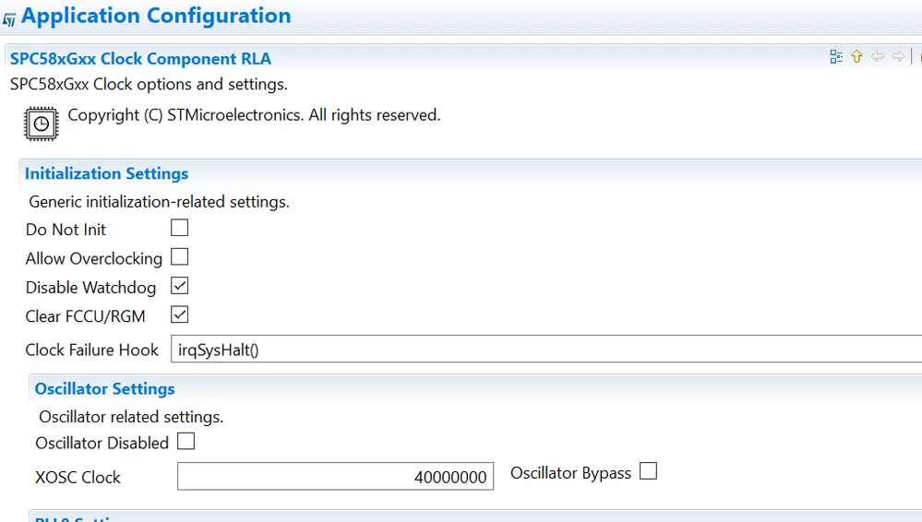Click the Application Configuration title

[x=156, y=16]
